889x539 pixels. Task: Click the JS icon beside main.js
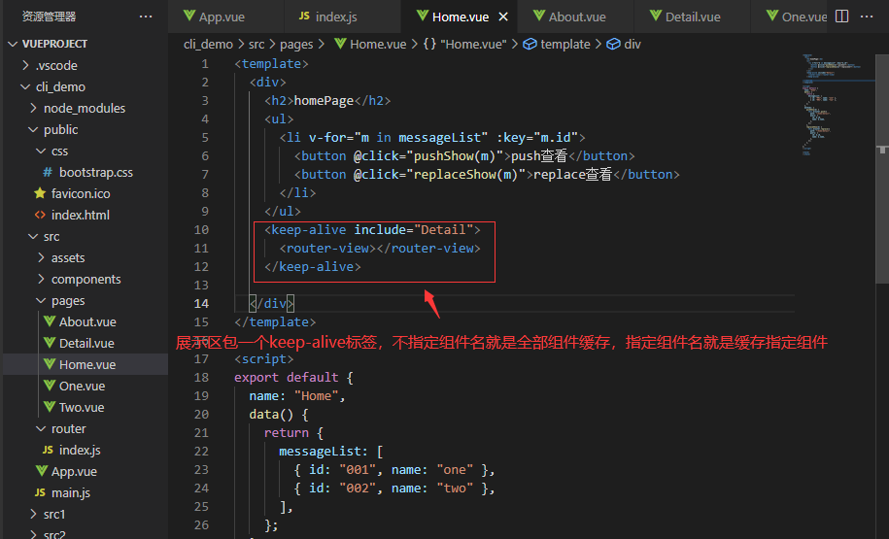pos(40,492)
